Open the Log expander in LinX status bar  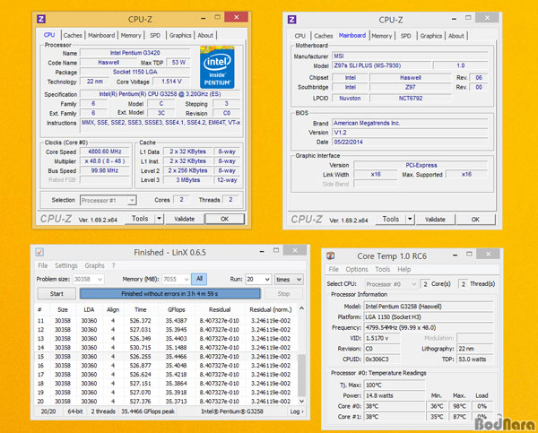[297, 411]
